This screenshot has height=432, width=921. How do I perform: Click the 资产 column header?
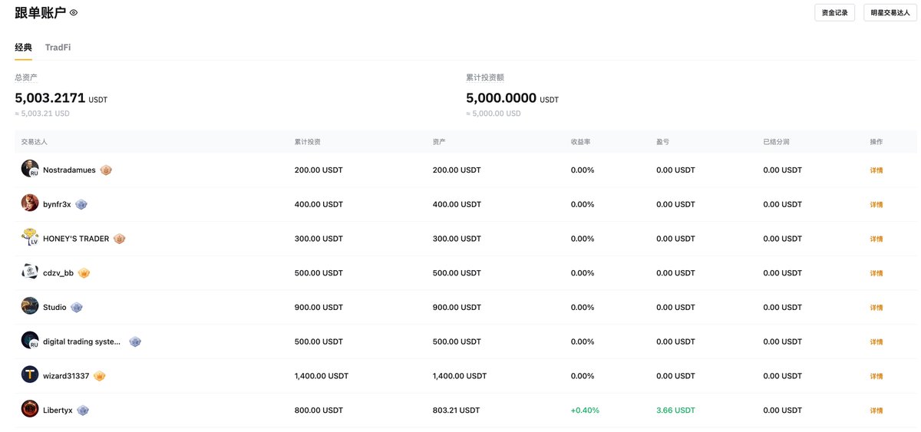point(439,142)
